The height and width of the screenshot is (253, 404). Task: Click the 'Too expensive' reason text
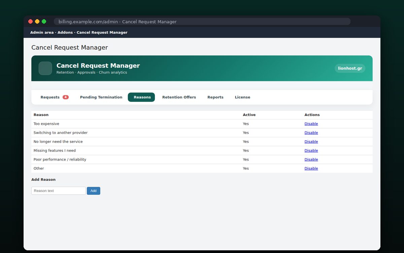46,124
